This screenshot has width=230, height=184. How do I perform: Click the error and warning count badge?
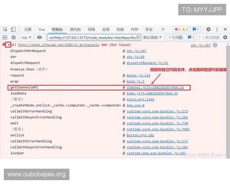[x=181, y=30]
